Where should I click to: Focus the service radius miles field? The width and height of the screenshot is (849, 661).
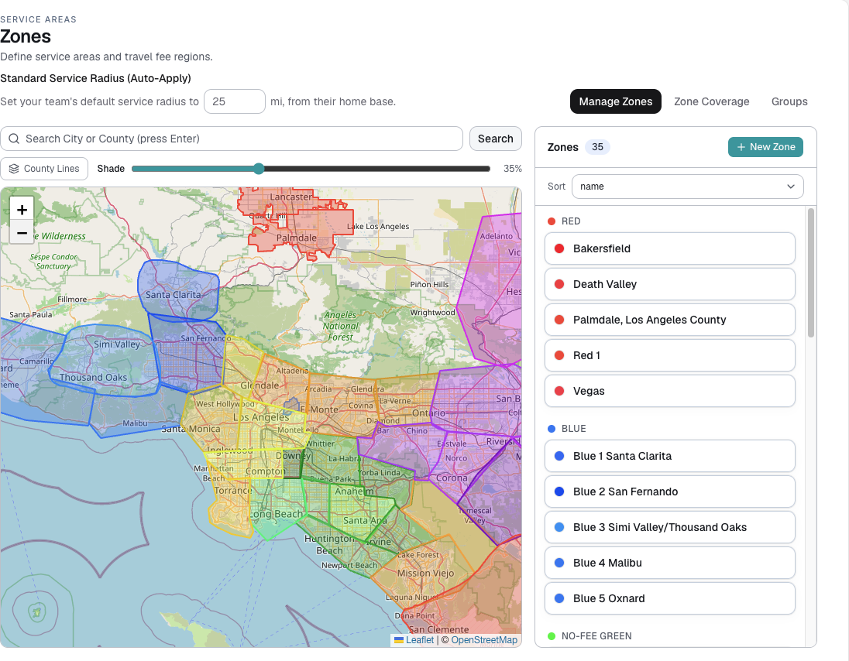coord(235,101)
